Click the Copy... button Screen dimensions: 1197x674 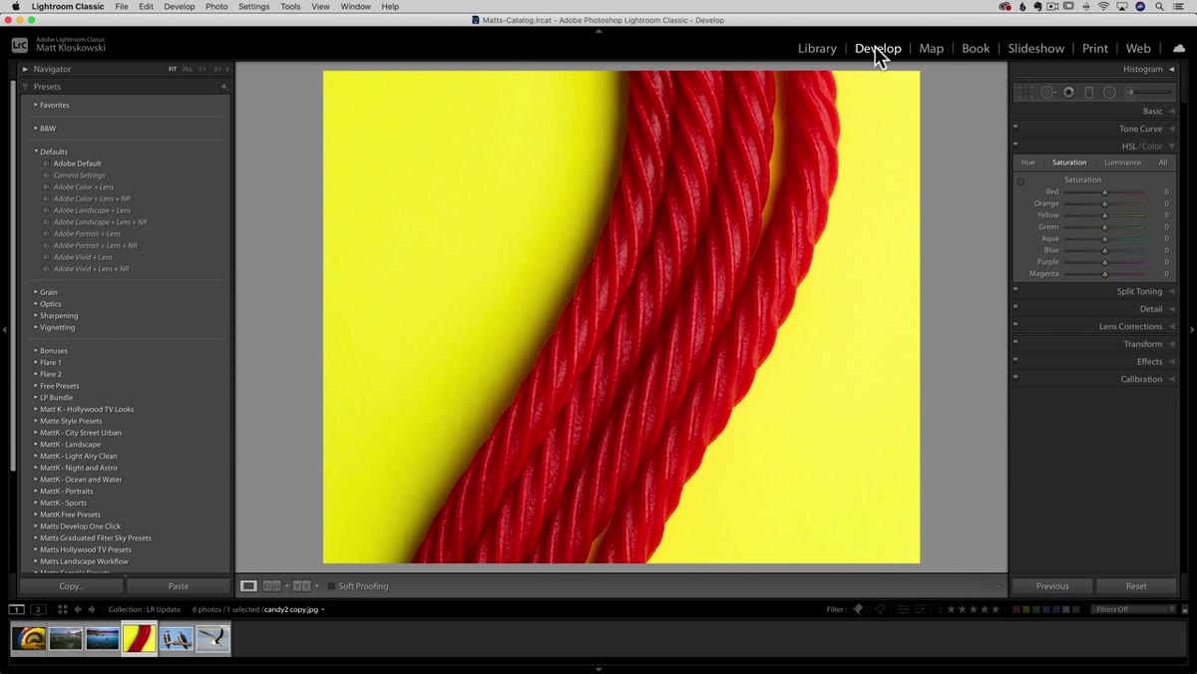[x=72, y=586]
